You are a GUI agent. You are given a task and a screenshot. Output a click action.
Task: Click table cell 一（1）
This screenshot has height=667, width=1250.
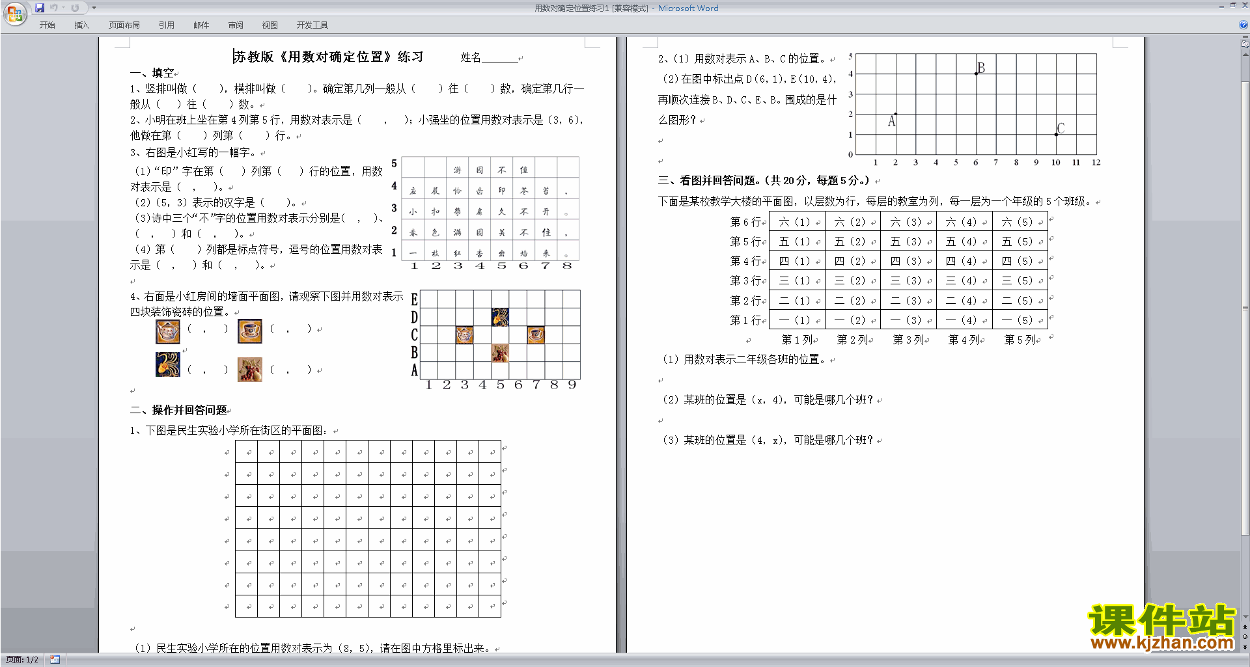797,320
